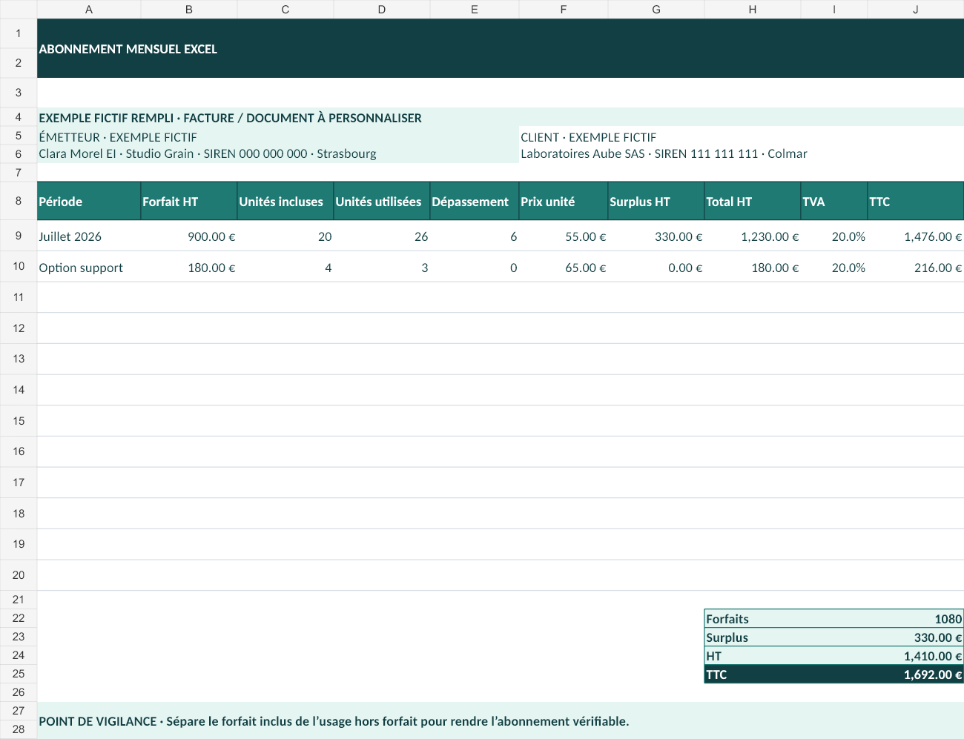Select the 180.00 € Total HT cell in column H
The width and height of the screenshot is (964, 739).
pos(753,267)
